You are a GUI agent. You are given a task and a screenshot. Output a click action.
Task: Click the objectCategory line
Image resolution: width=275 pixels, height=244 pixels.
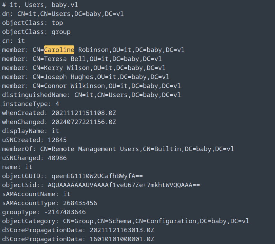pyautogui.click(x=126, y=221)
